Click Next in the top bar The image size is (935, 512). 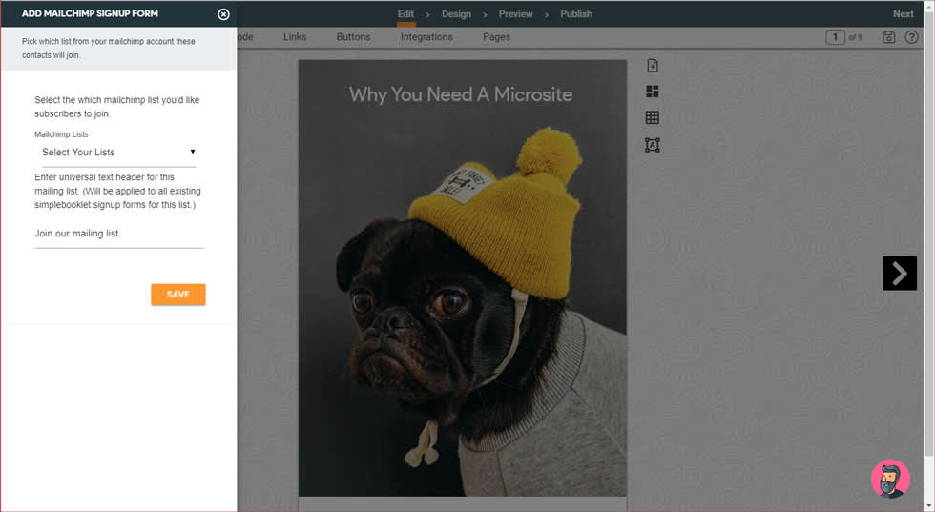903,13
